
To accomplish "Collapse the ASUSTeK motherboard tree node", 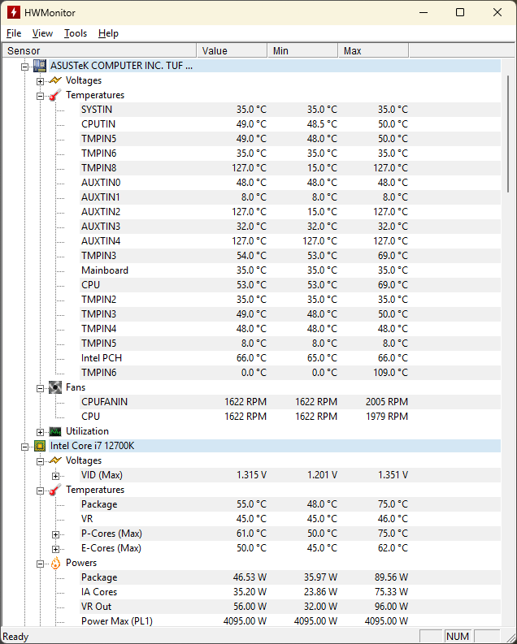I will click(25, 67).
